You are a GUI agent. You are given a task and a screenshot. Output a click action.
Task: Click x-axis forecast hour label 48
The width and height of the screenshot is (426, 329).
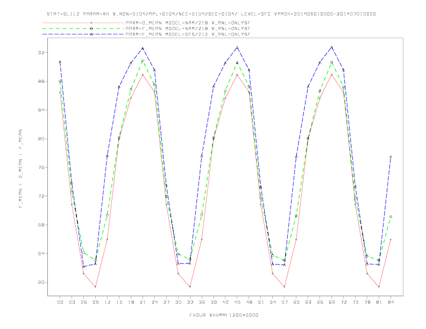click(x=249, y=302)
